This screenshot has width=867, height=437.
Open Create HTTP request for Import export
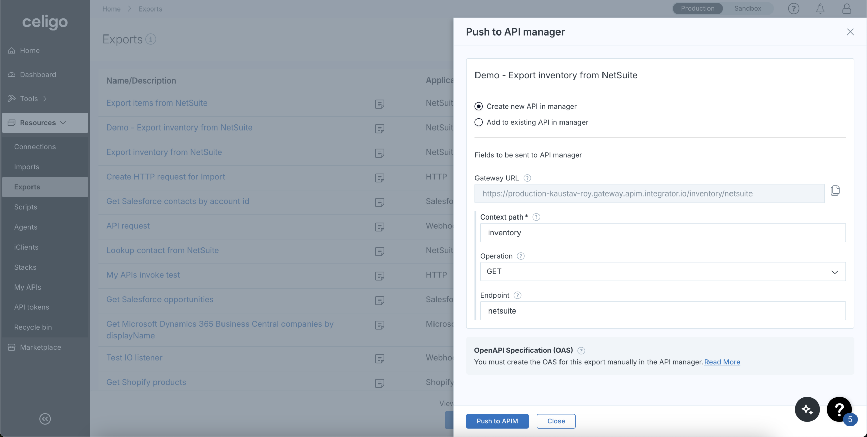(166, 177)
